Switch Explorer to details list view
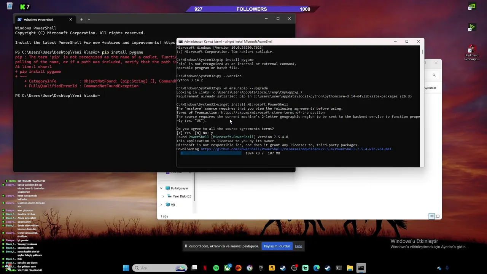 [x=431, y=217]
